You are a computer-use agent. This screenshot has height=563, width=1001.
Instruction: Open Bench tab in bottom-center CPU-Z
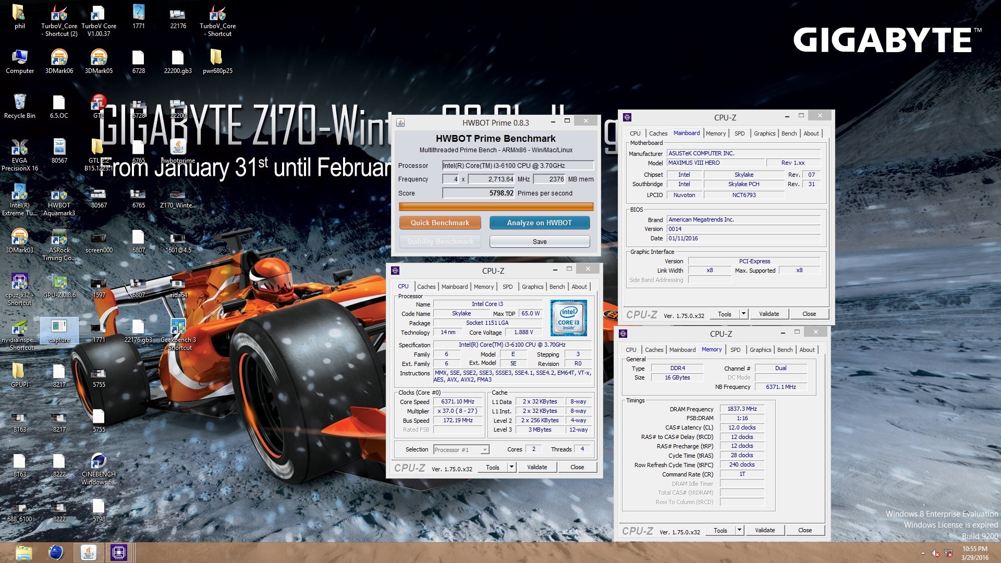[557, 287]
